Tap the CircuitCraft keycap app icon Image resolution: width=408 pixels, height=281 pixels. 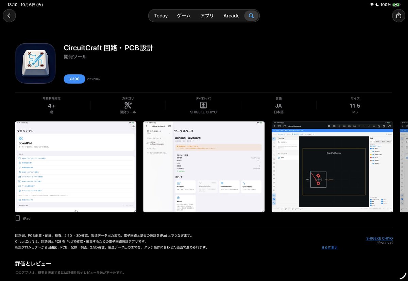[x=35, y=64]
